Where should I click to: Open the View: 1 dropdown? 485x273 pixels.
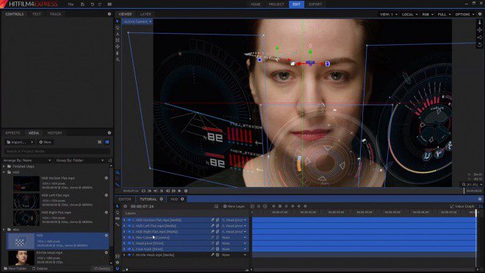pos(389,14)
